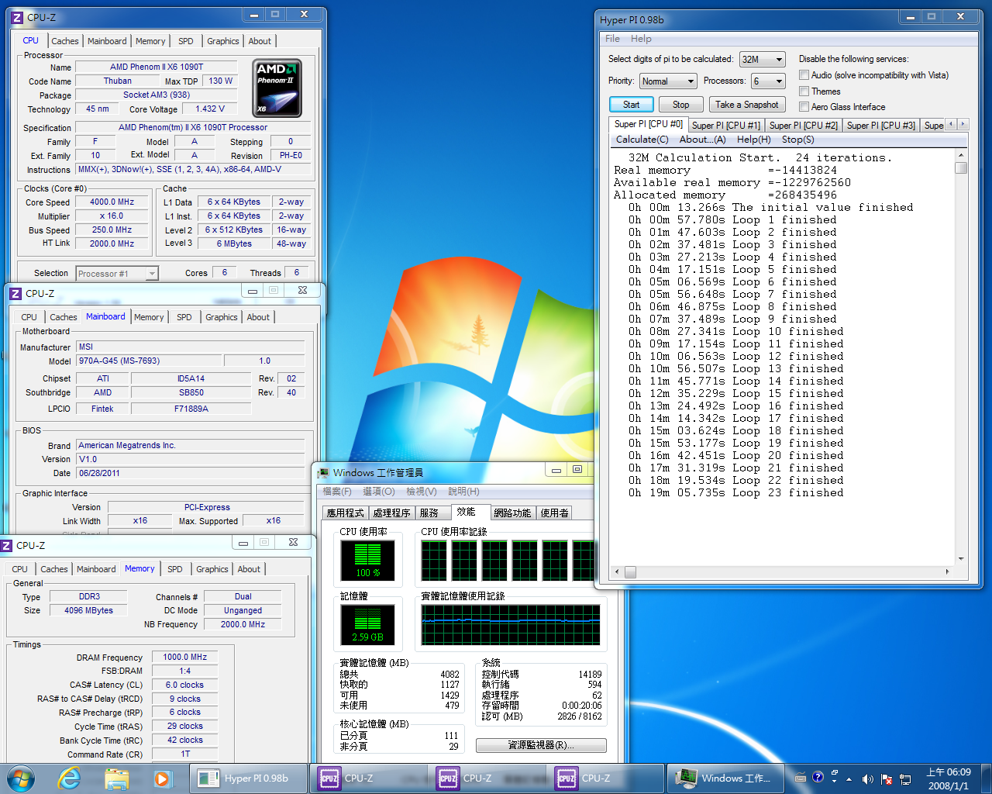Image resolution: width=992 pixels, height=794 pixels.
Task: Select SPD tab in CPU-Z Memory window
Action: 175,569
